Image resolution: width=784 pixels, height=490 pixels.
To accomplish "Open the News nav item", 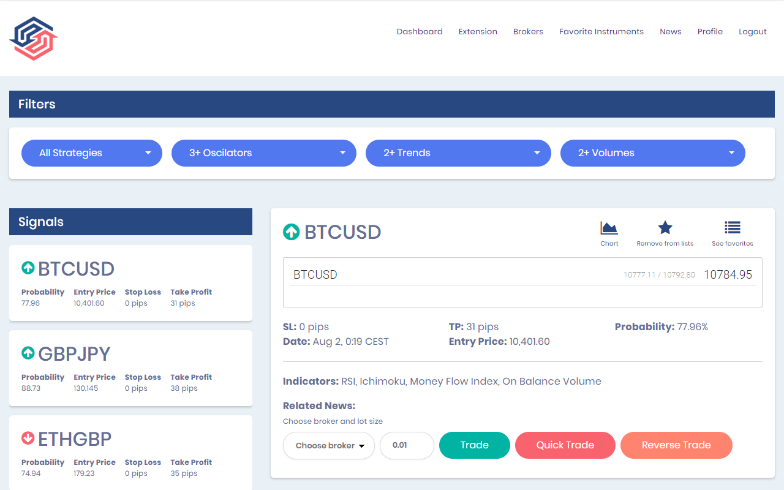I will (671, 32).
